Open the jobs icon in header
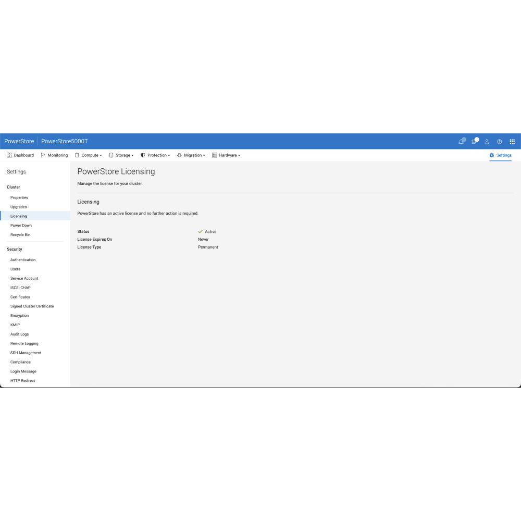Screen dimensions: 521x521 point(474,142)
